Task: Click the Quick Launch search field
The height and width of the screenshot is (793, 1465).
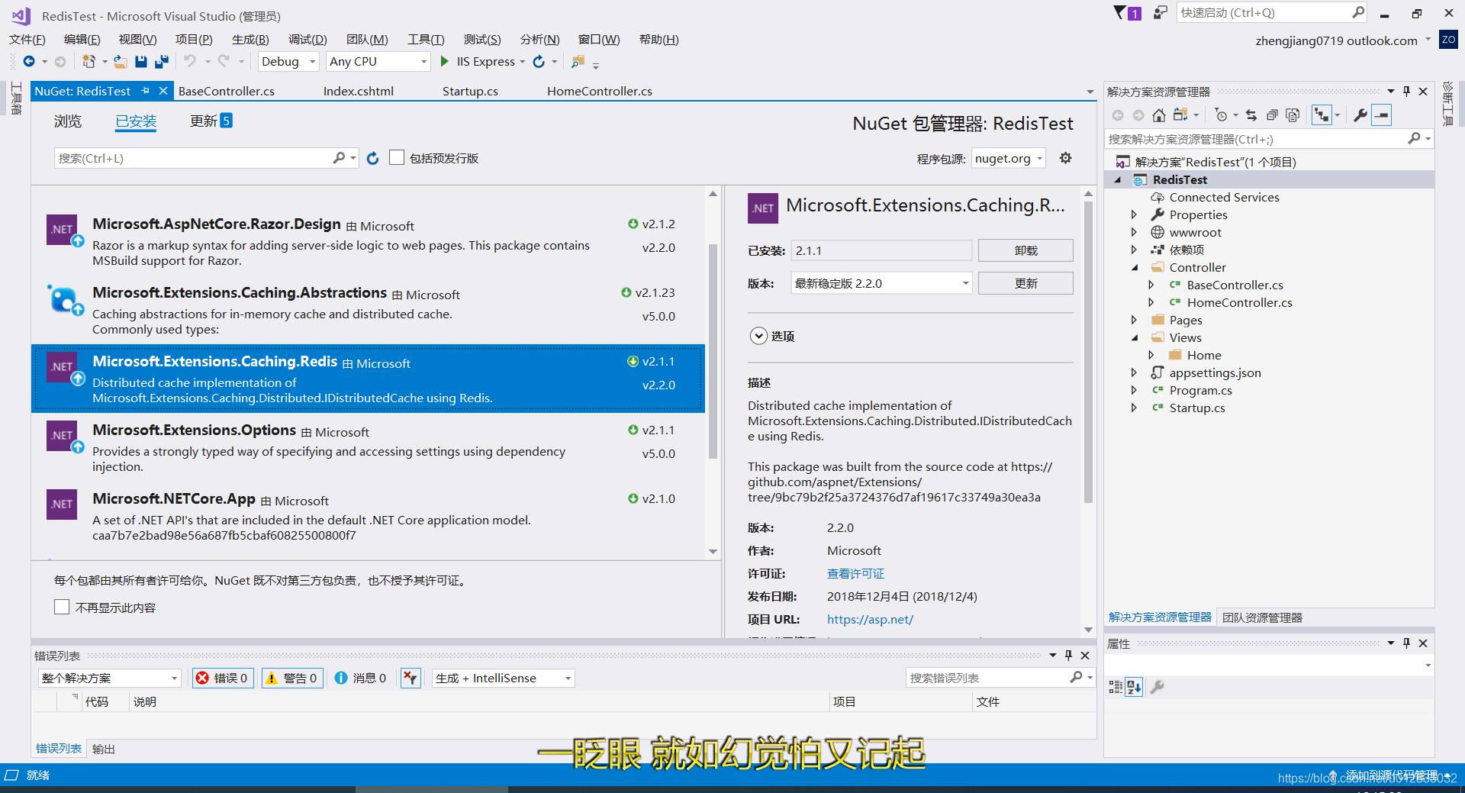Action: coord(1264,13)
